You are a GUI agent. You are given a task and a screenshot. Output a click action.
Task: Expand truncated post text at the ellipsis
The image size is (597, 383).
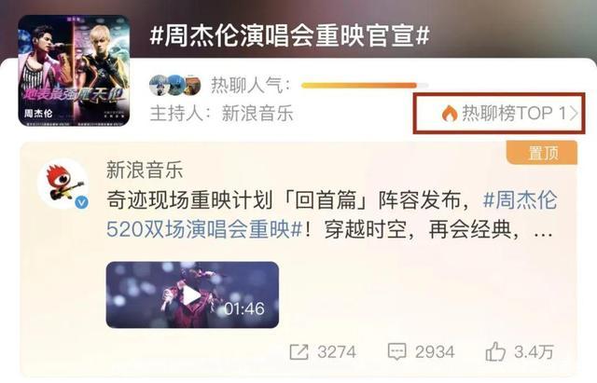(x=543, y=231)
